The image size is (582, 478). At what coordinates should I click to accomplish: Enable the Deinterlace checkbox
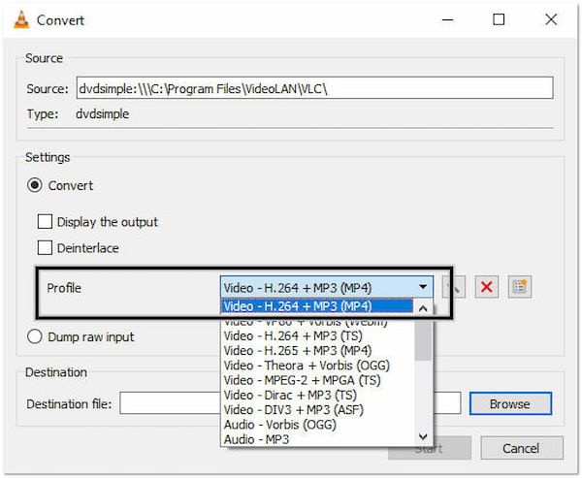click(x=45, y=247)
